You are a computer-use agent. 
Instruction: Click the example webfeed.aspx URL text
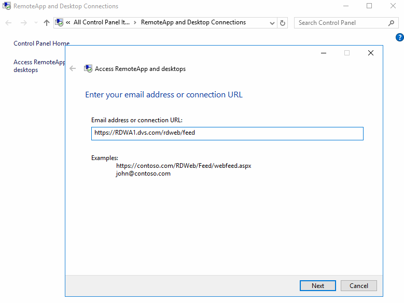pyautogui.click(x=184, y=166)
